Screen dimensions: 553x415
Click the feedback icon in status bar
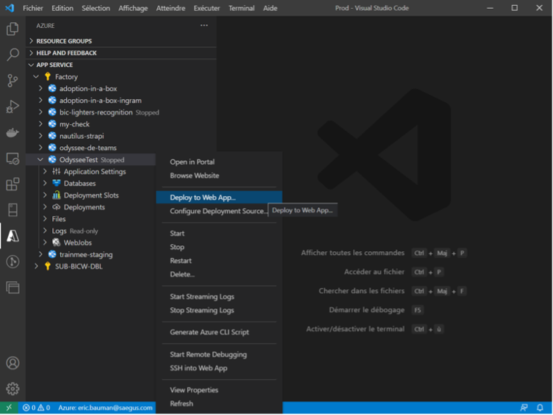(524, 408)
